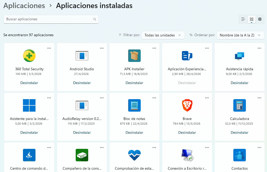Uninstall Brave browser
The width and height of the screenshot is (267, 172).
click(x=187, y=133)
